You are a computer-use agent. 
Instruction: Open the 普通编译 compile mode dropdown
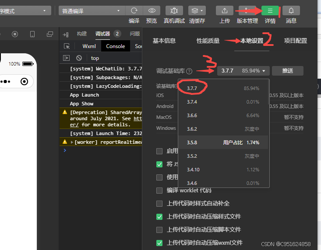(92, 10)
